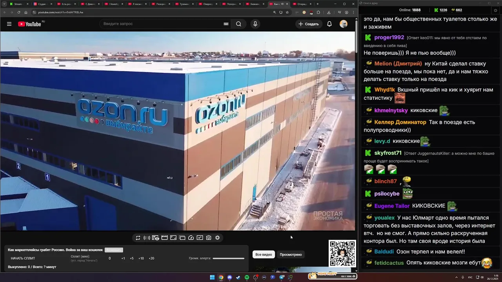Click username Whyd1k in chat

click(385, 90)
